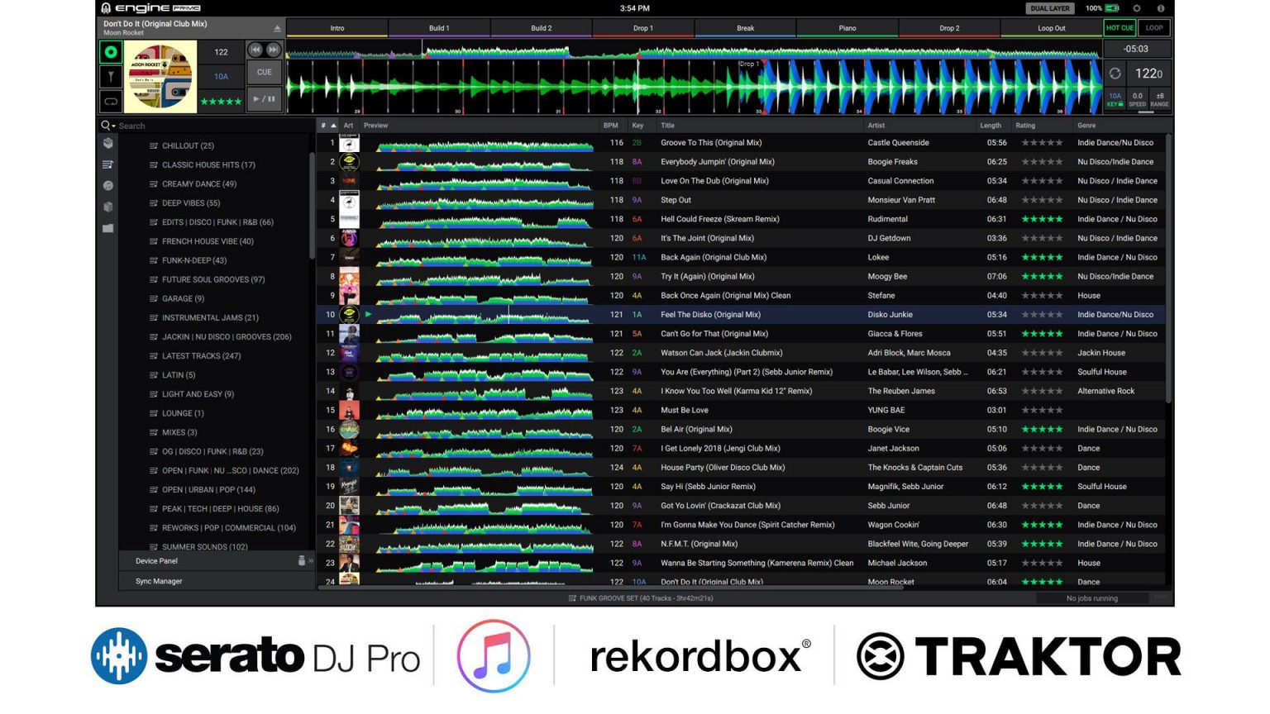Change star rating of loaded deck track
The image size is (1270, 714).
(x=221, y=102)
